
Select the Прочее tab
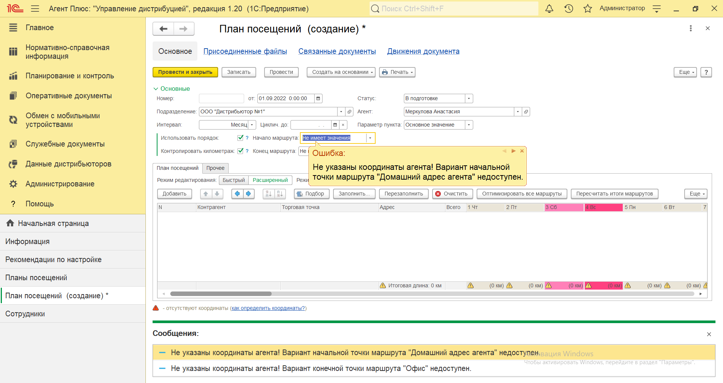coord(215,168)
